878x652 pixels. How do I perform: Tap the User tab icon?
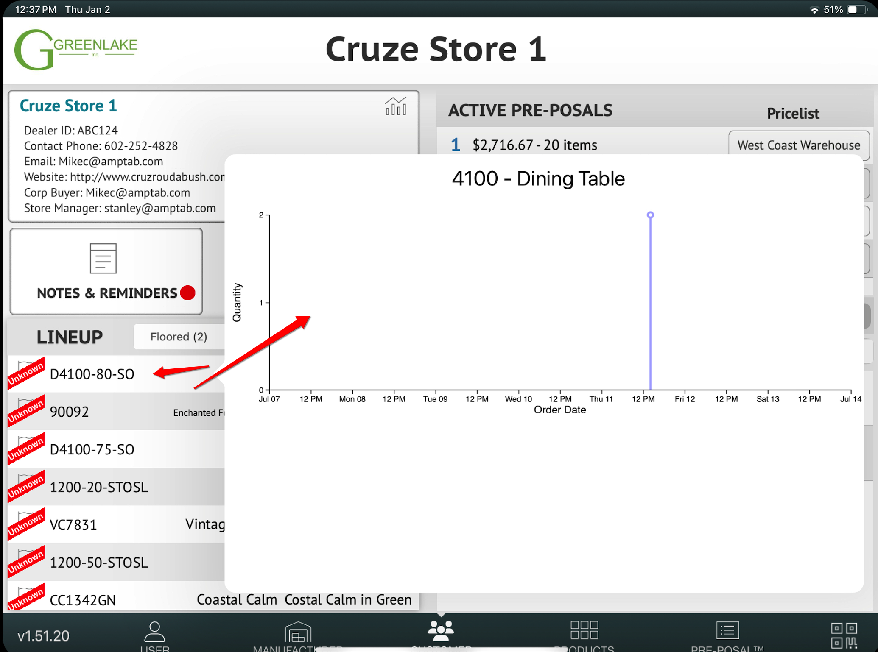[x=154, y=632]
